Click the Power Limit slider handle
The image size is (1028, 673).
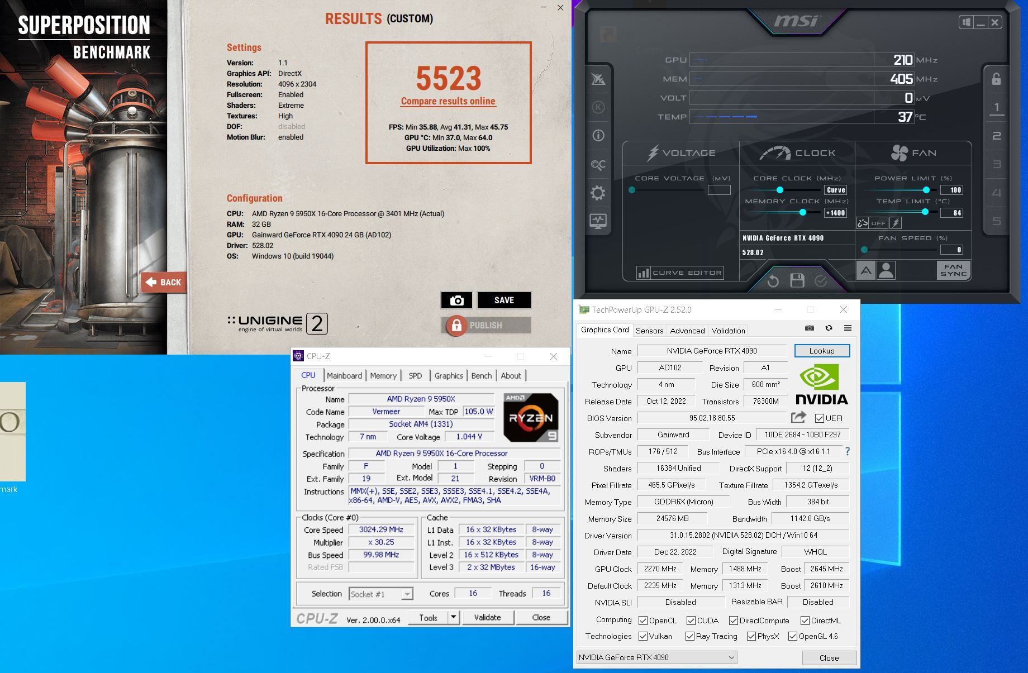pyautogui.click(x=926, y=190)
